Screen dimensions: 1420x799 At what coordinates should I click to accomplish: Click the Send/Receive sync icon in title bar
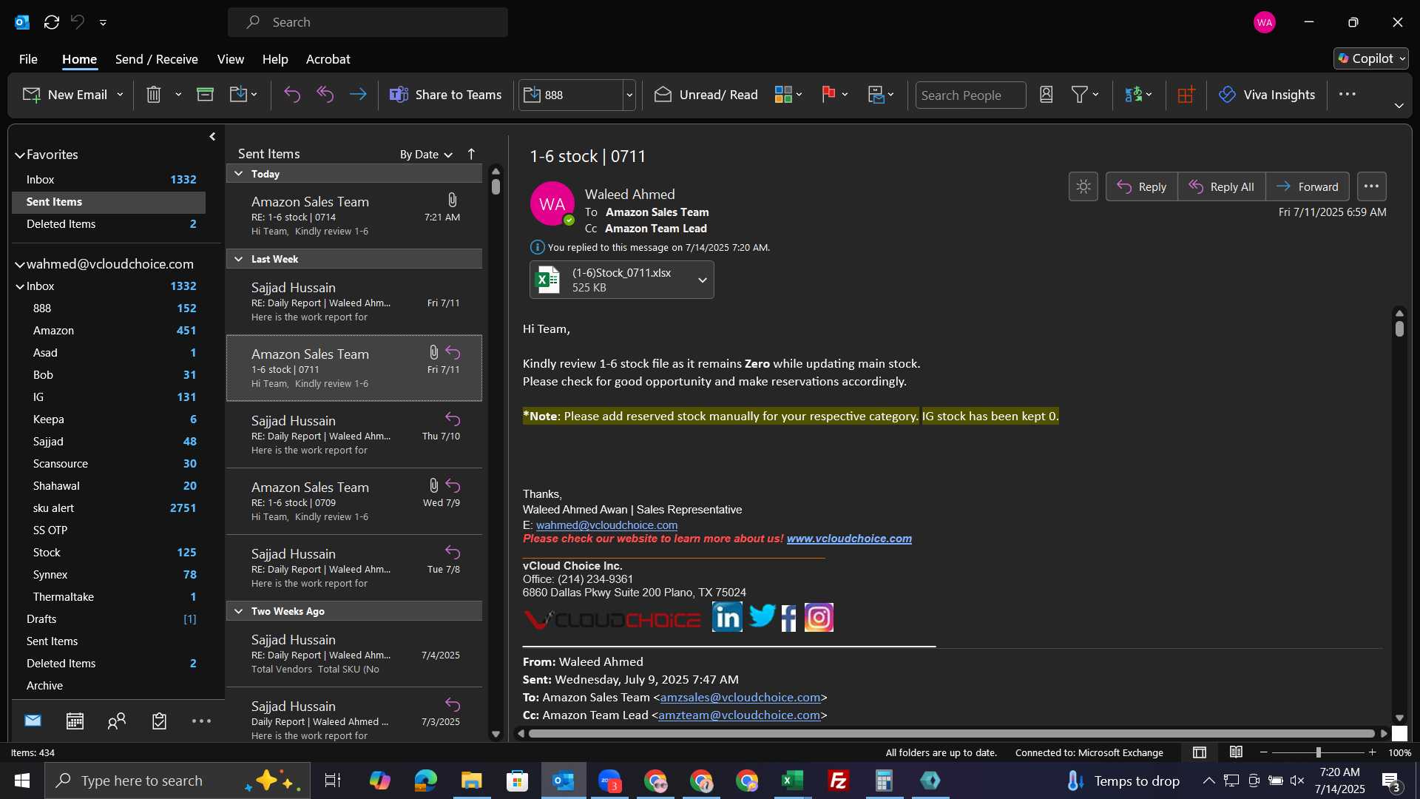pos(52,22)
